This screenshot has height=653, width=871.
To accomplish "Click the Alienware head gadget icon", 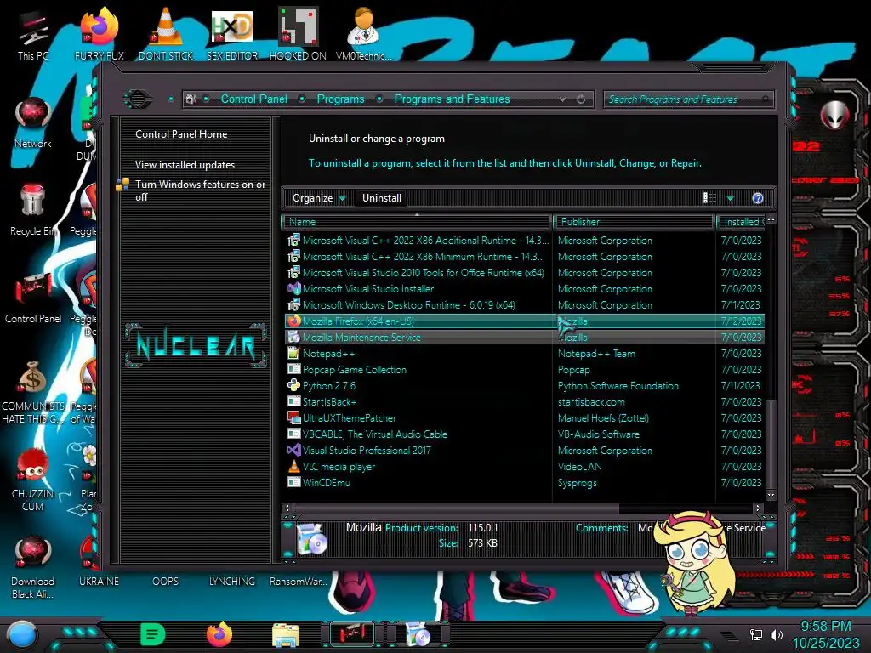I will (835, 116).
